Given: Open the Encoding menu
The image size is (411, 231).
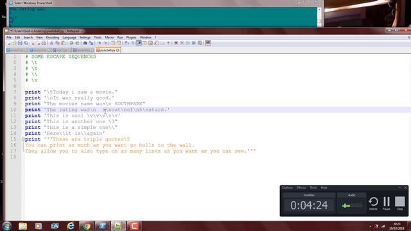Looking at the screenshot, I should pos(53,37).
